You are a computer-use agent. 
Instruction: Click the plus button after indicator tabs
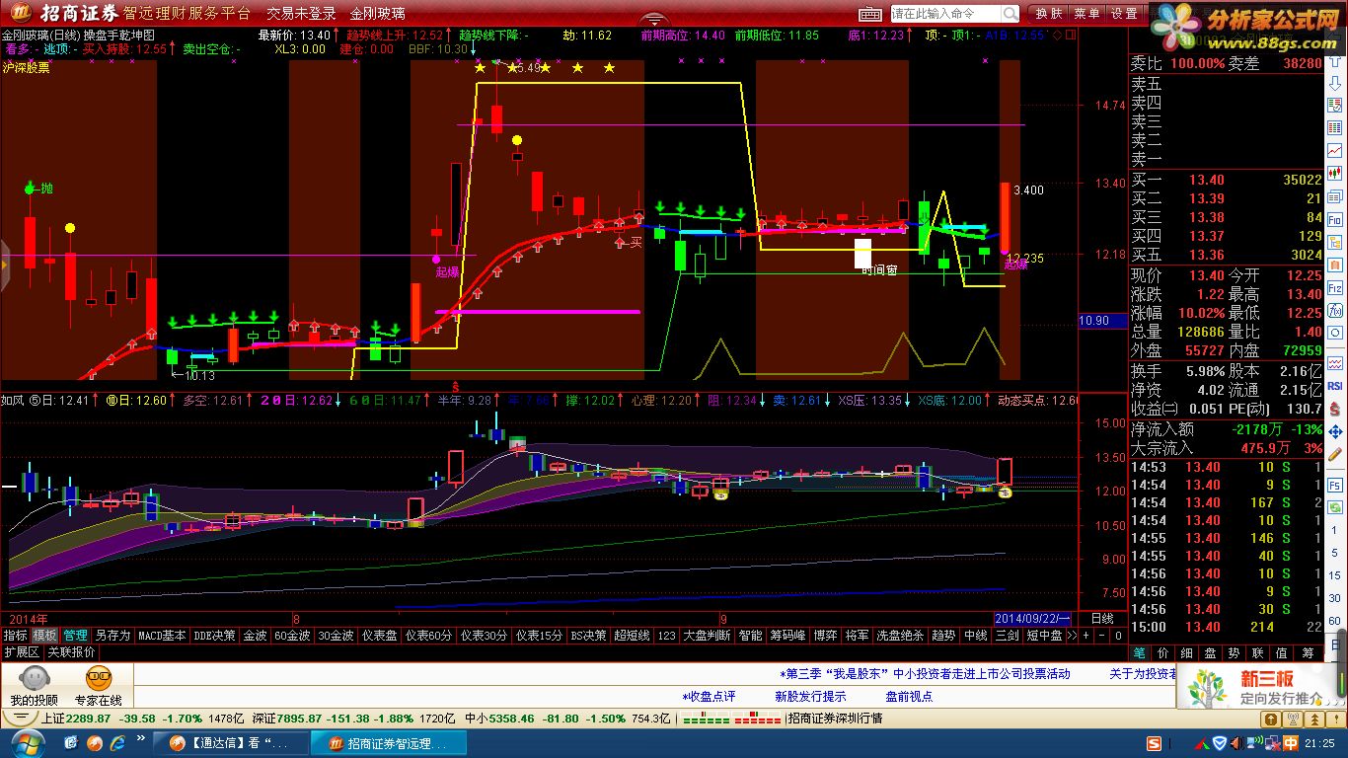tap(1086, 636)
